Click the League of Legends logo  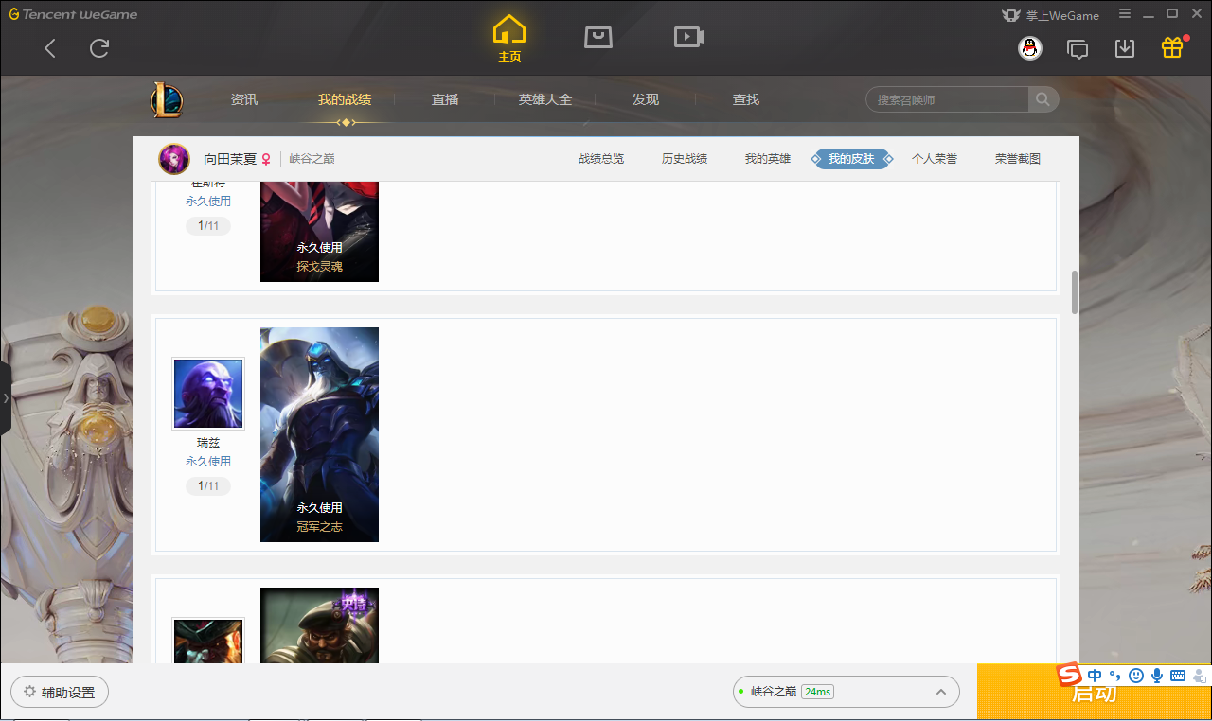click(167, 100)
